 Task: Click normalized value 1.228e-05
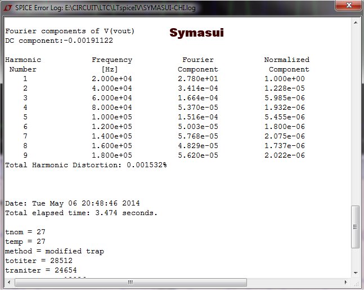[x=284, y=88]
